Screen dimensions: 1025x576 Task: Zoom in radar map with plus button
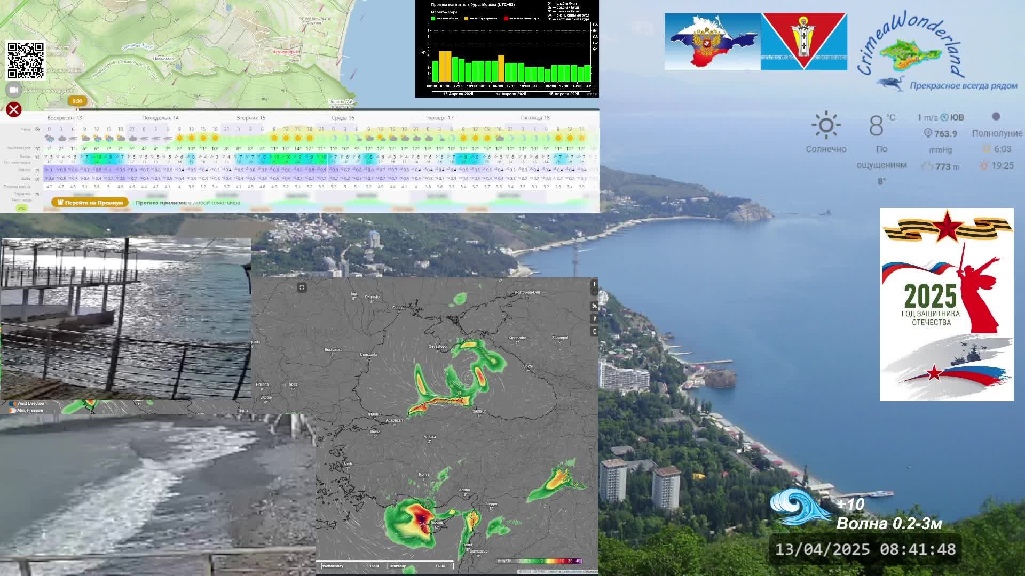[594, 284]
